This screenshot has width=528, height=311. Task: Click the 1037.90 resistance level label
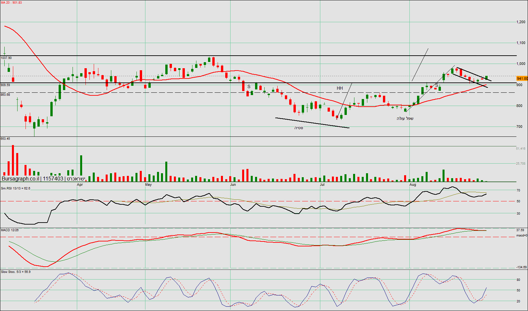click(6, 58)
